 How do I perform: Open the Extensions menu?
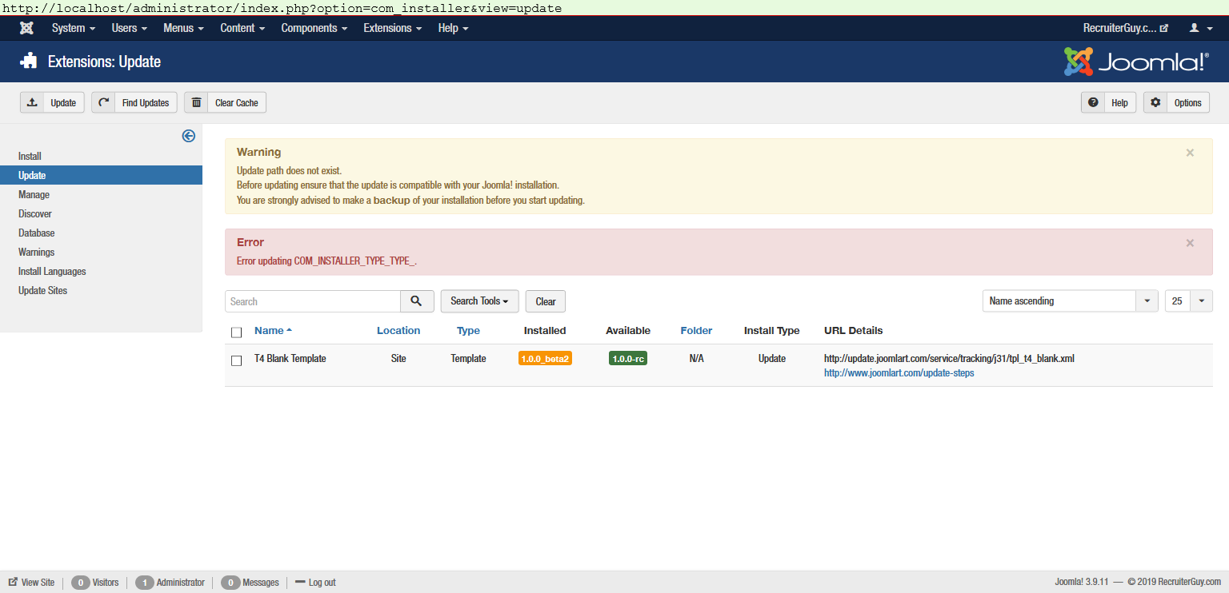[x=392, y=28]
